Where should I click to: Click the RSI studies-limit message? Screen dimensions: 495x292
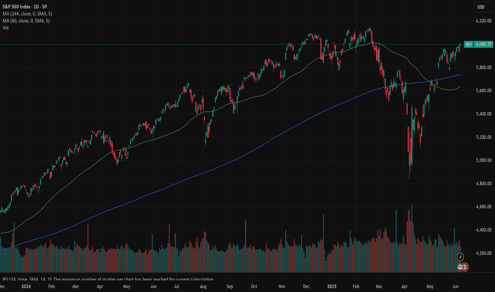[108, 279]
